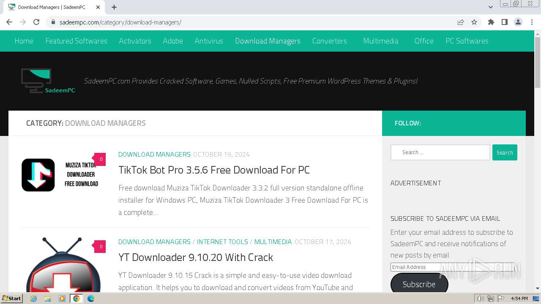Open the Windows Start menu

click(11, 299)
